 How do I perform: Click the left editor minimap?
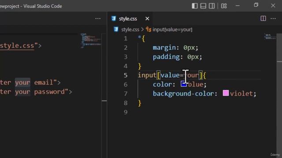pyautogui.click(x=91, y=41)
